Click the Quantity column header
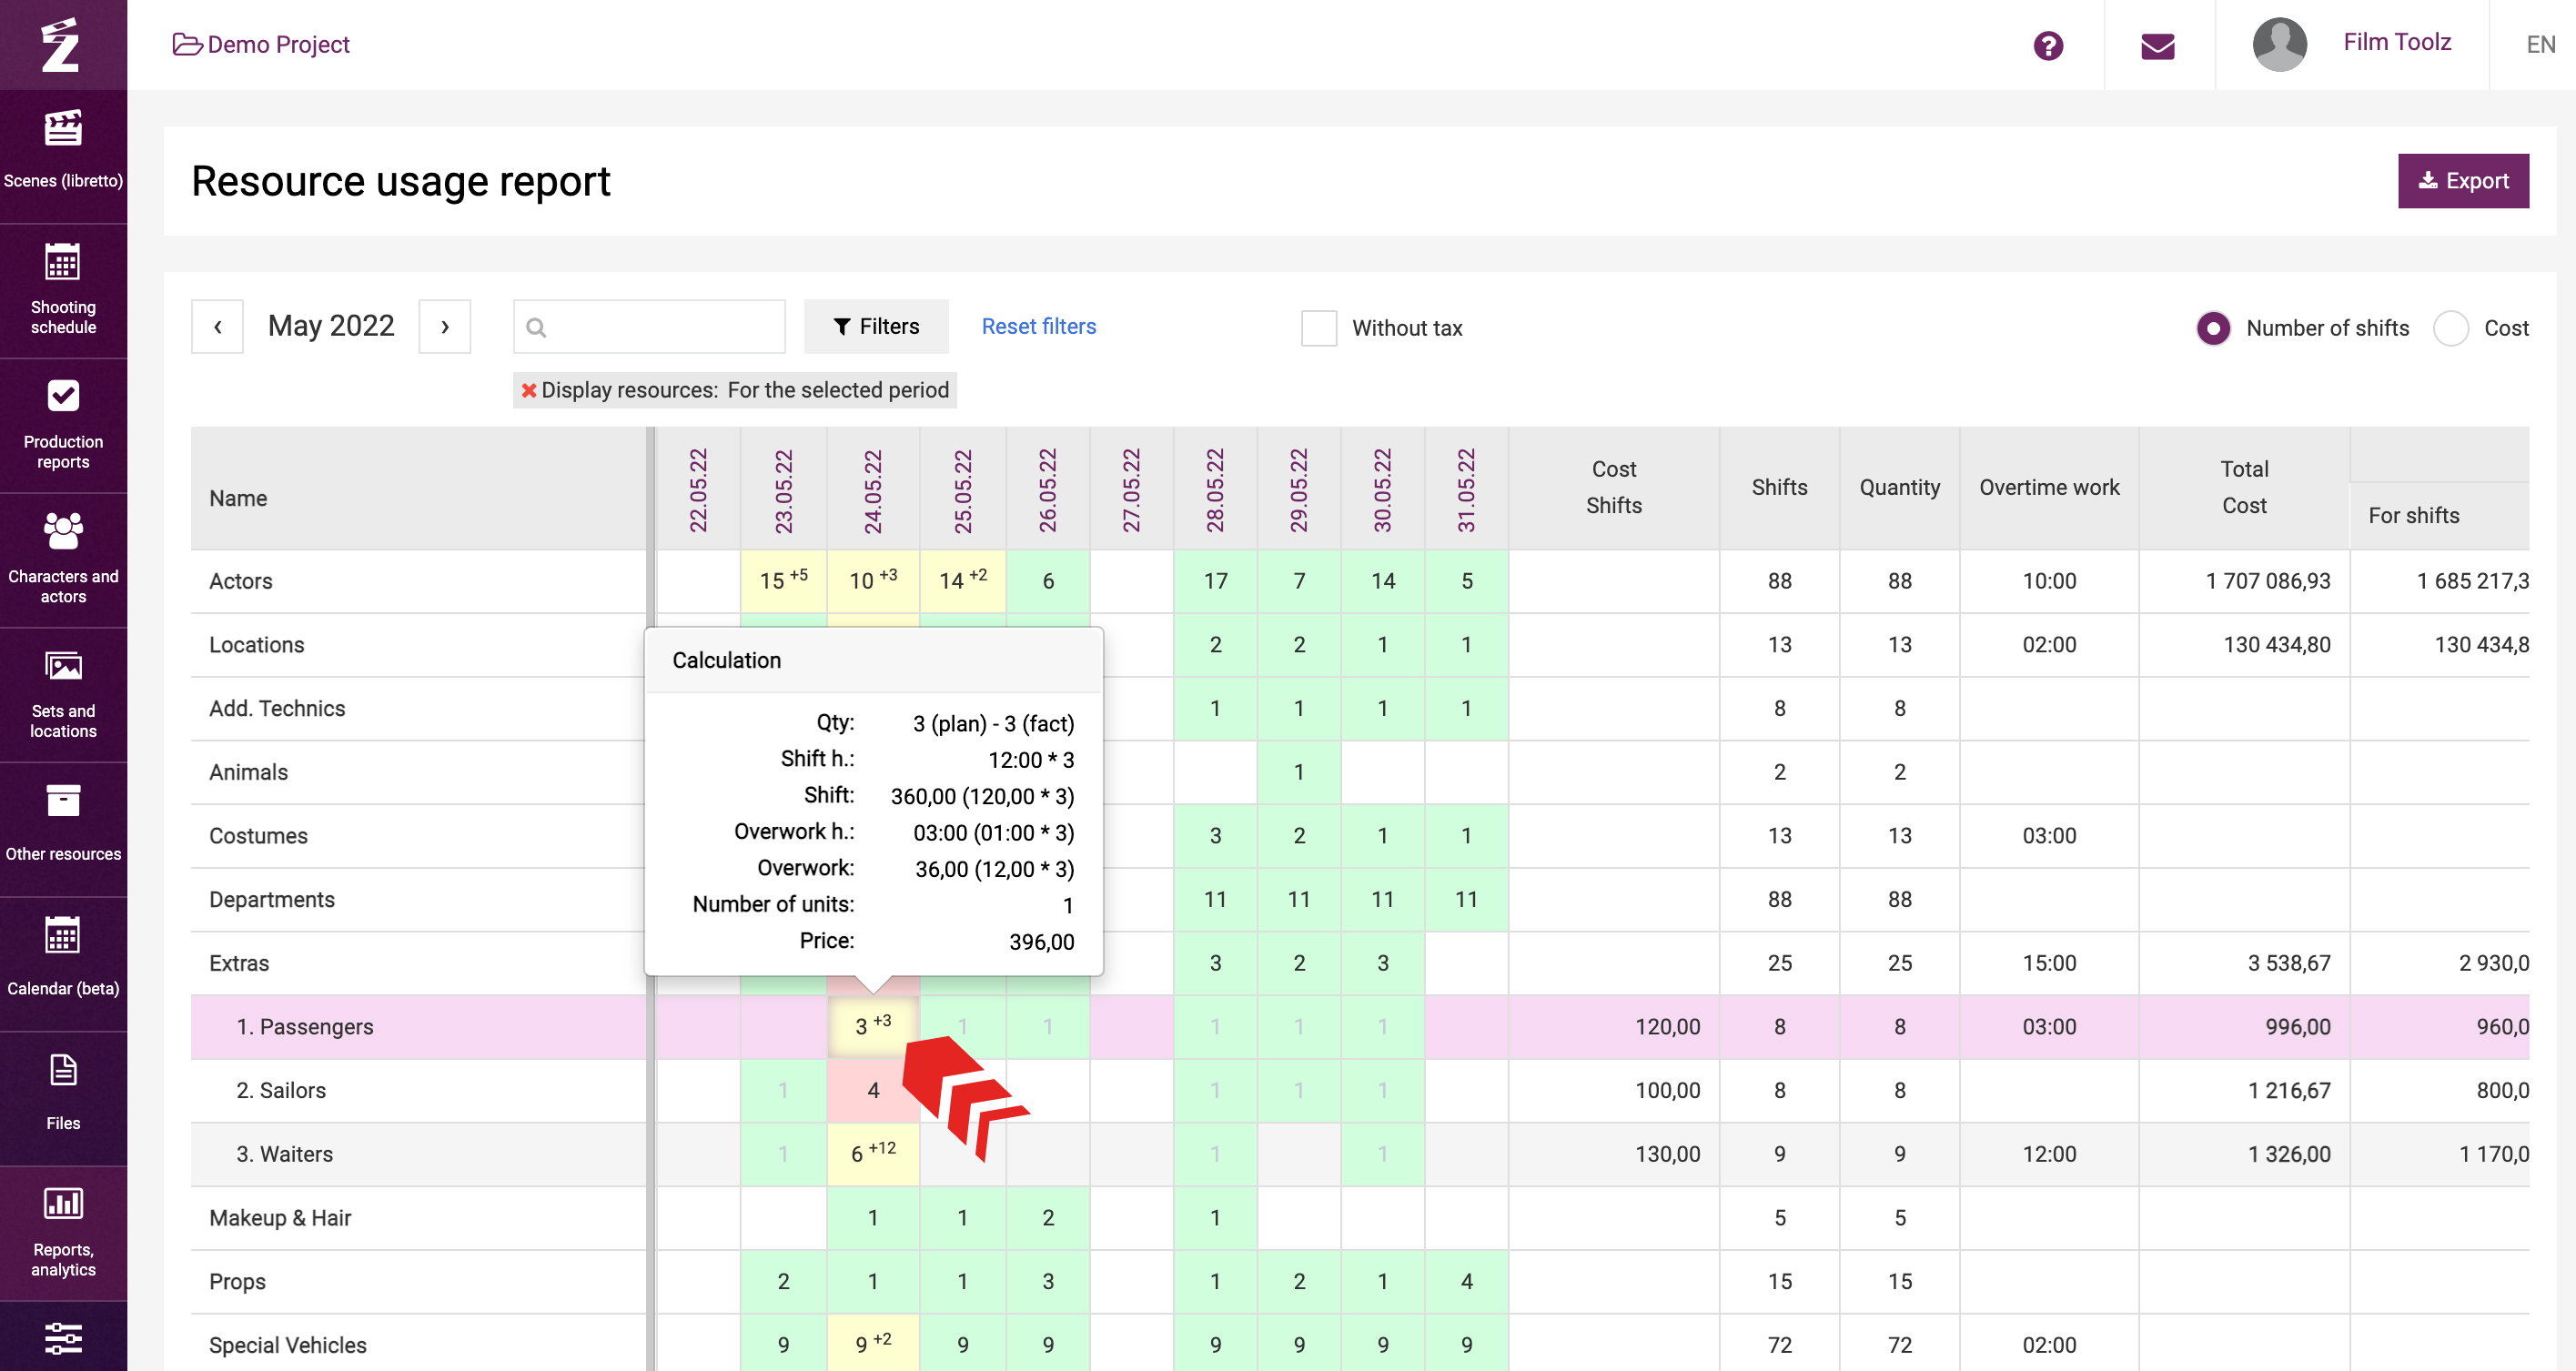 tap(1899, 488)
